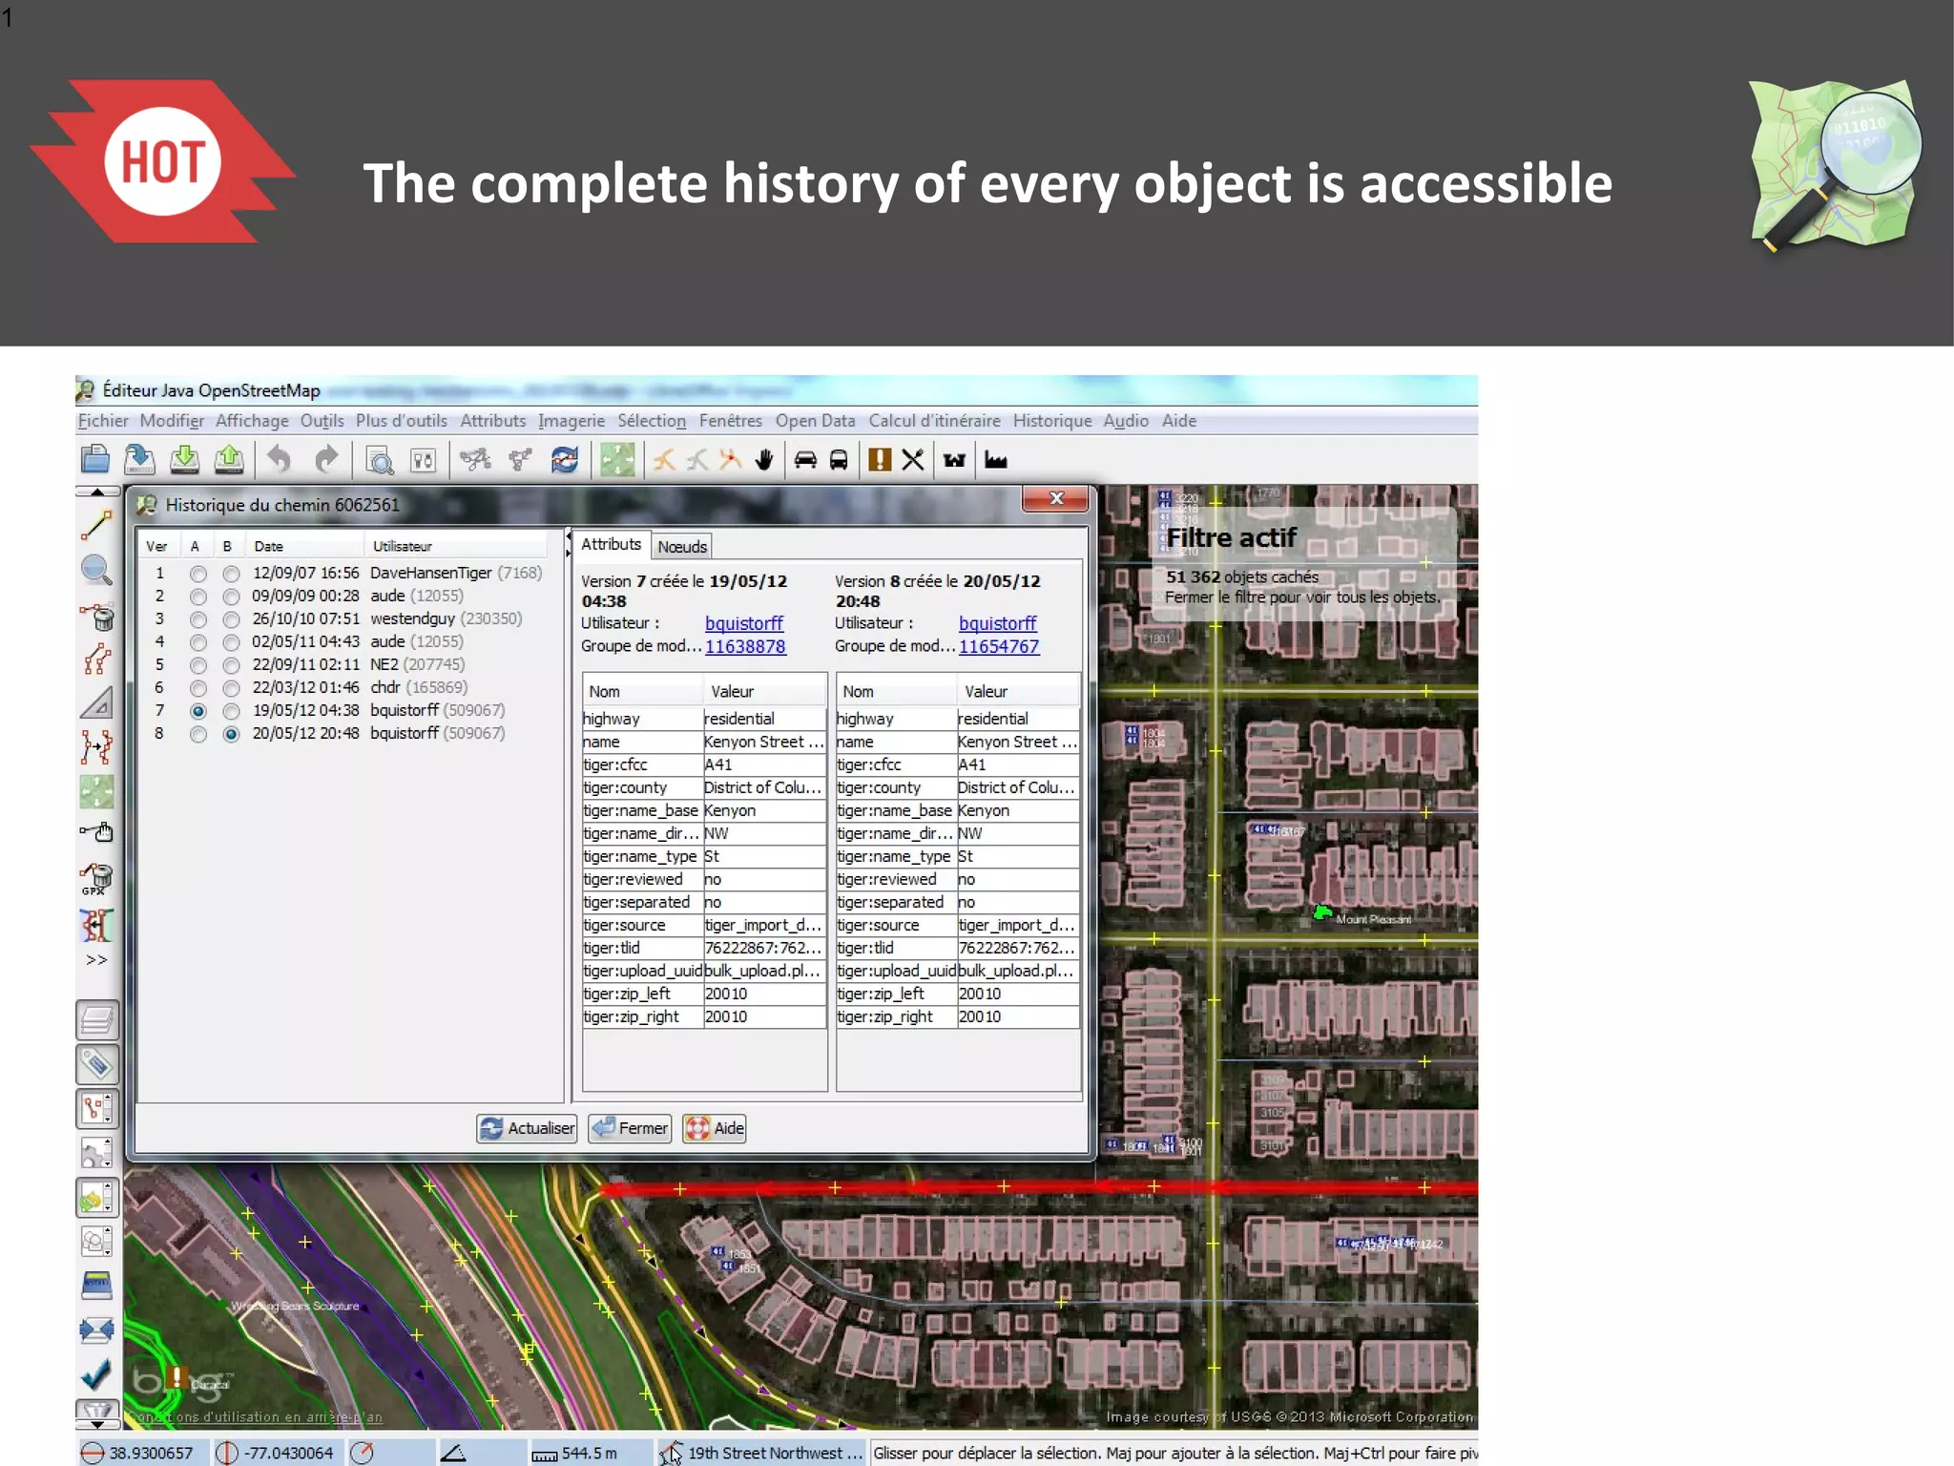Image resolution: width=1954 pixels, height=1466 pixels.
Task: Click the Update data refresh icon
Action: [565, 460]
